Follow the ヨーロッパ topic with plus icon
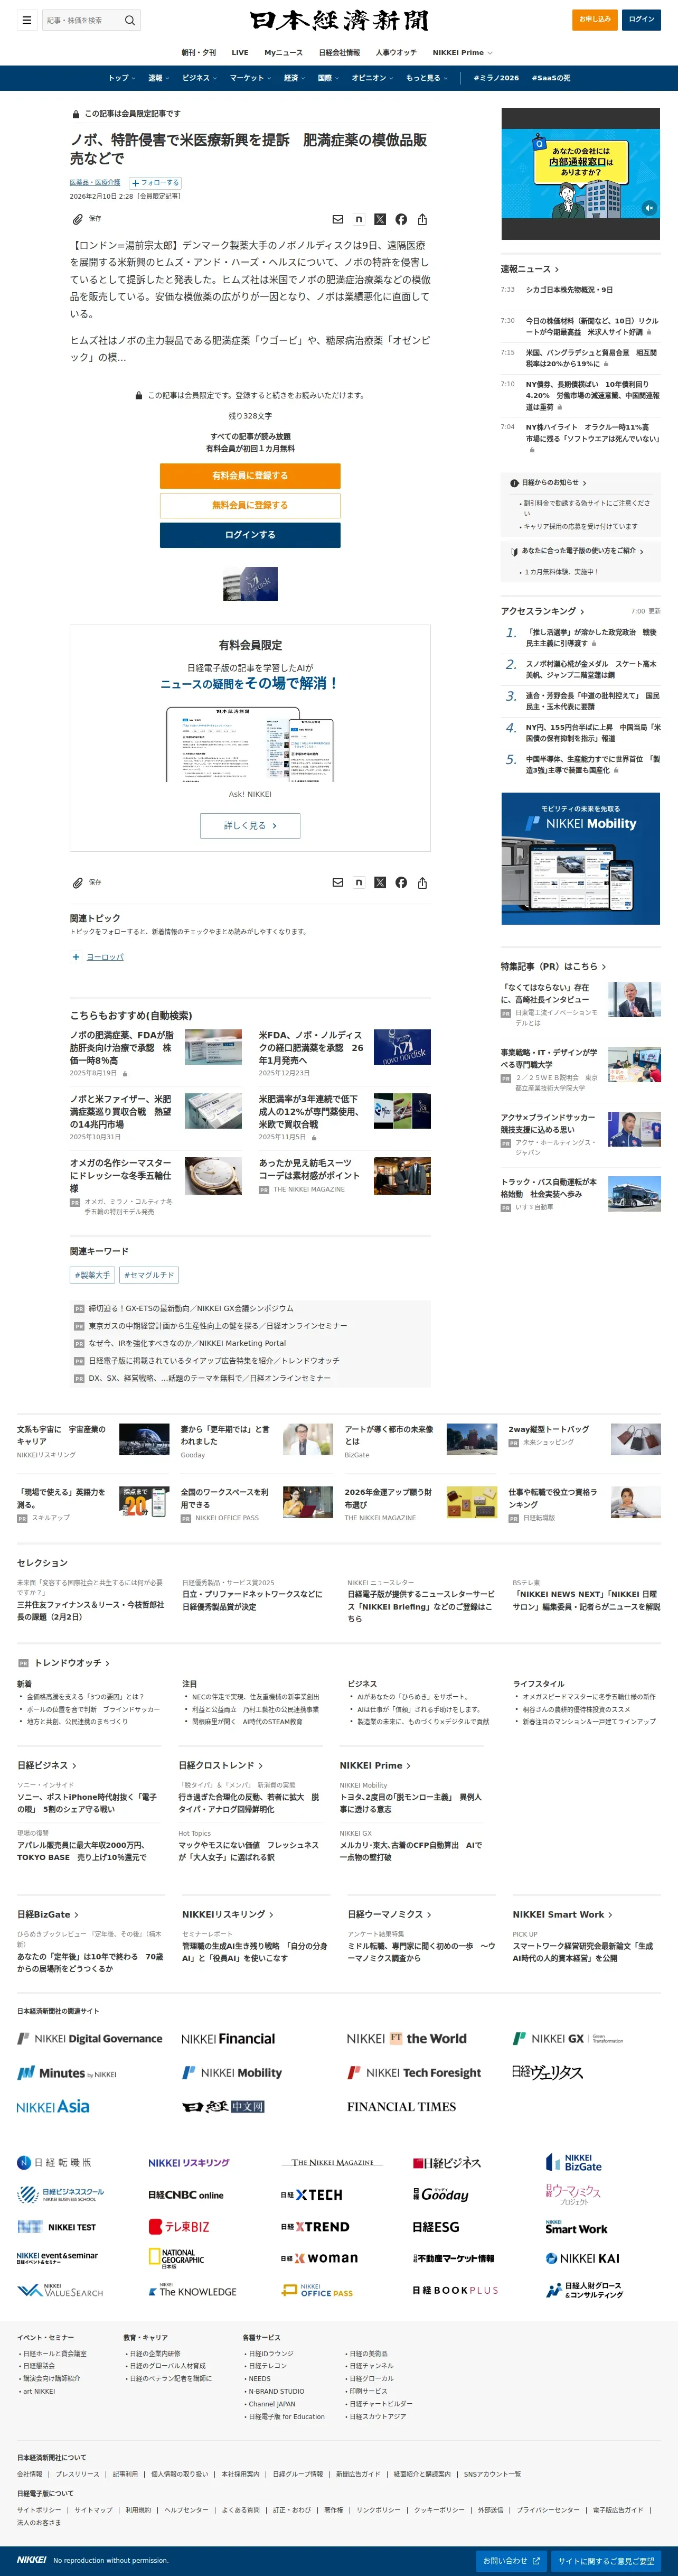 tap(76, 957)
